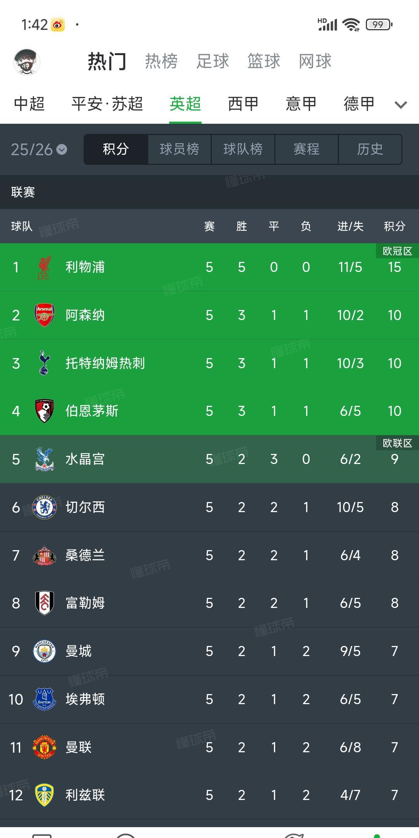Tap the Chelsea club badge

click(44, 507)
